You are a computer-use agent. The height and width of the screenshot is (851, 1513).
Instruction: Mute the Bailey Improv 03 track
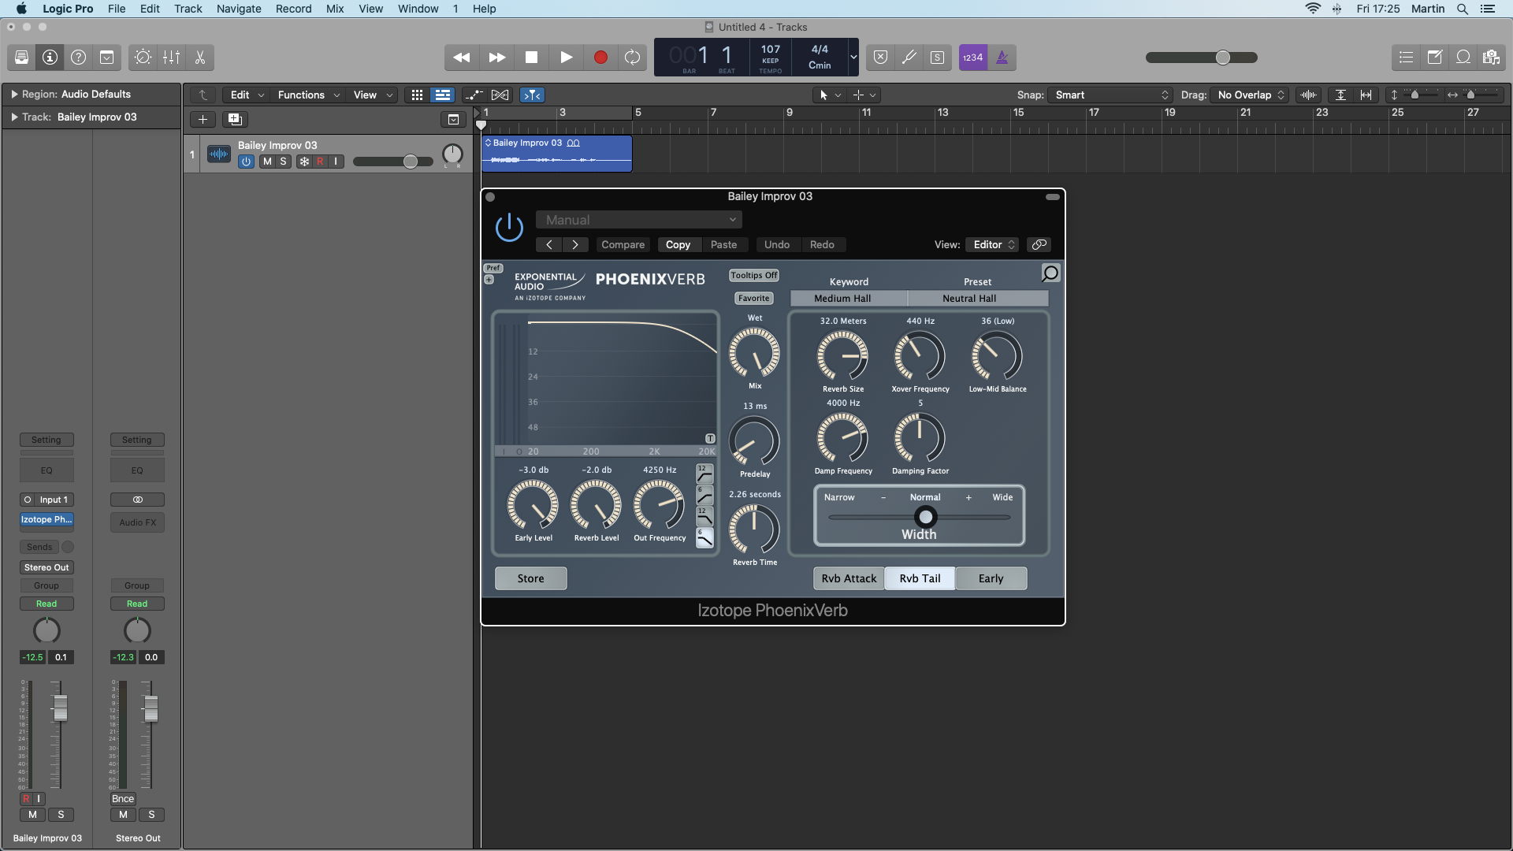pos(267,162)
